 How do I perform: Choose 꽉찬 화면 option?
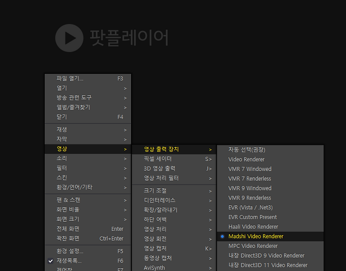point(88,239)
